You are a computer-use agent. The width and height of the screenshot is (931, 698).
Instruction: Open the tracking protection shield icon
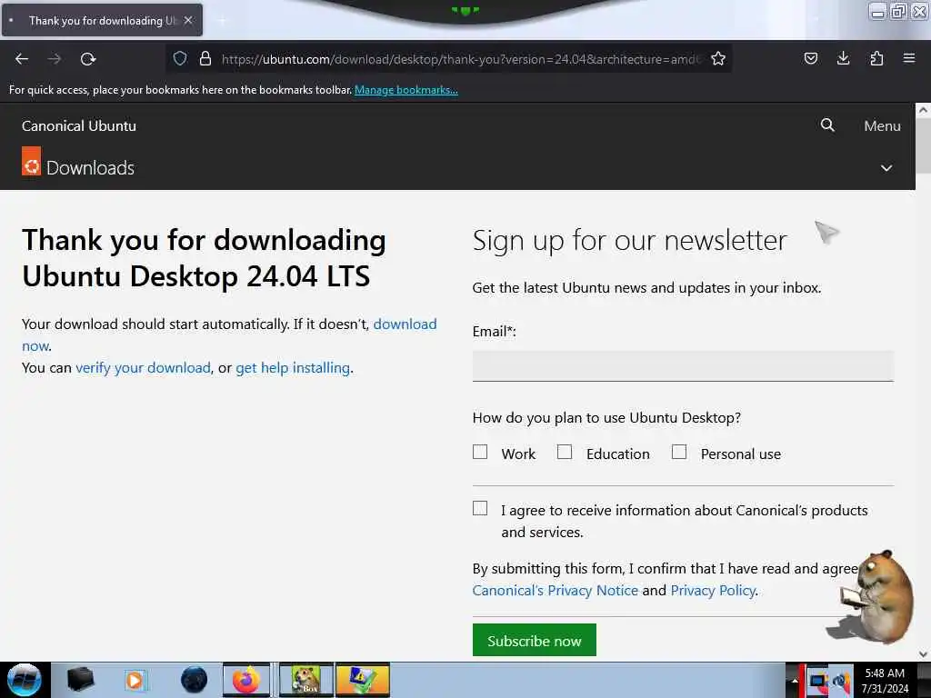pos(180,58)
